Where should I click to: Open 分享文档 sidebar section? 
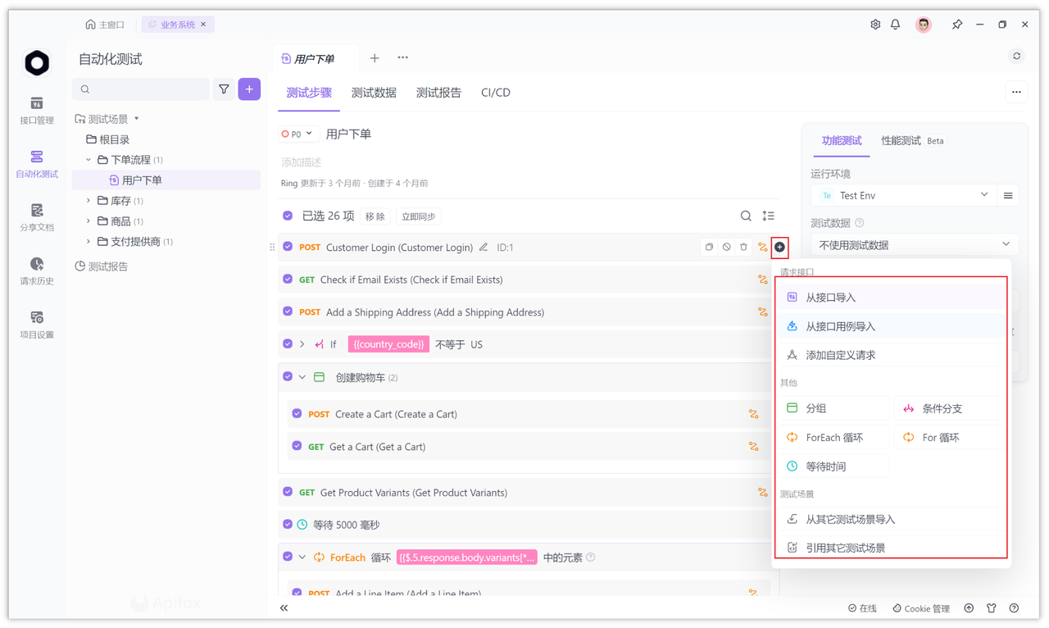(37, 217)
